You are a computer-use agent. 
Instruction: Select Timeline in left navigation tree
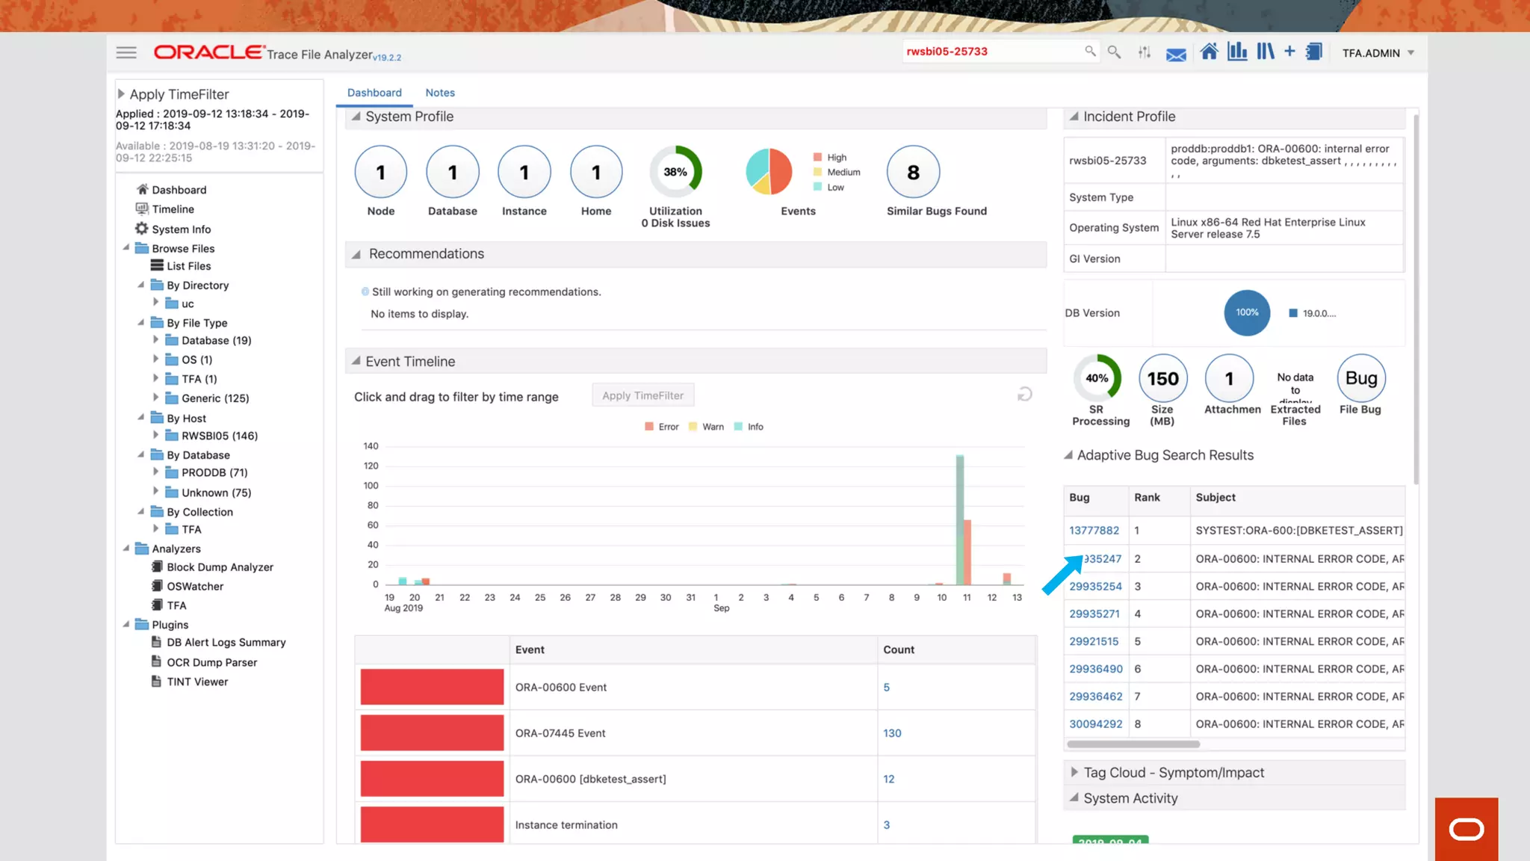pos(173,209)
